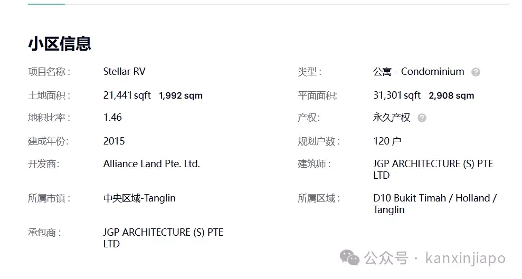Click the 1,992 sqm land area figure

[181, 96]
